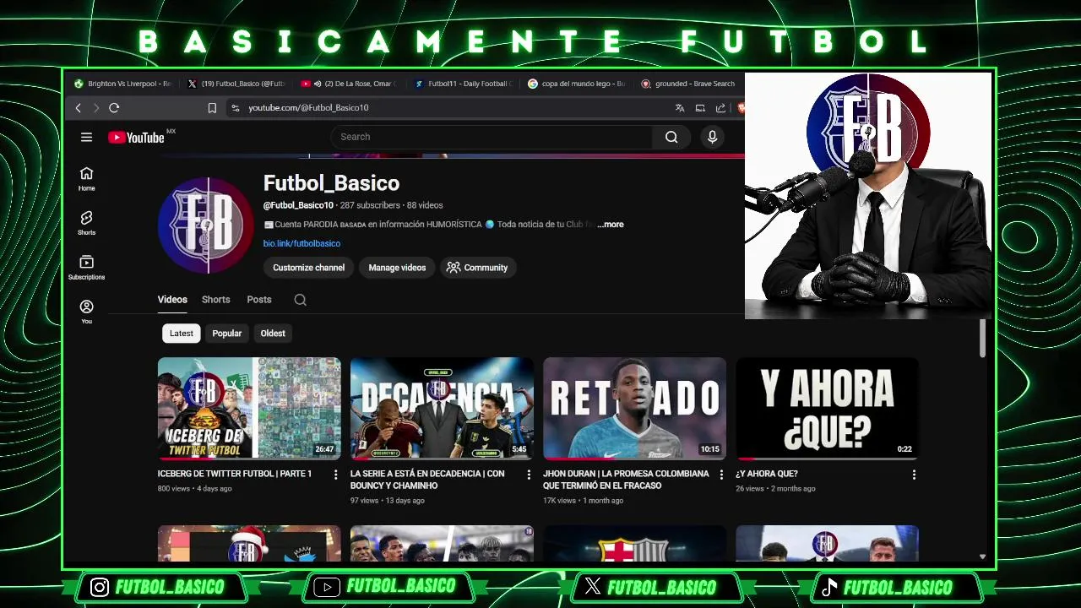
Task: Open site settings icon in address bar
Action: 235,108
